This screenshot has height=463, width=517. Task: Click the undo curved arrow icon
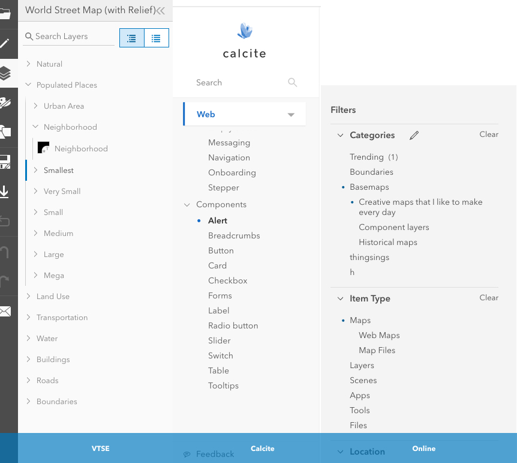pyautogui.click(x=5, y=251)
